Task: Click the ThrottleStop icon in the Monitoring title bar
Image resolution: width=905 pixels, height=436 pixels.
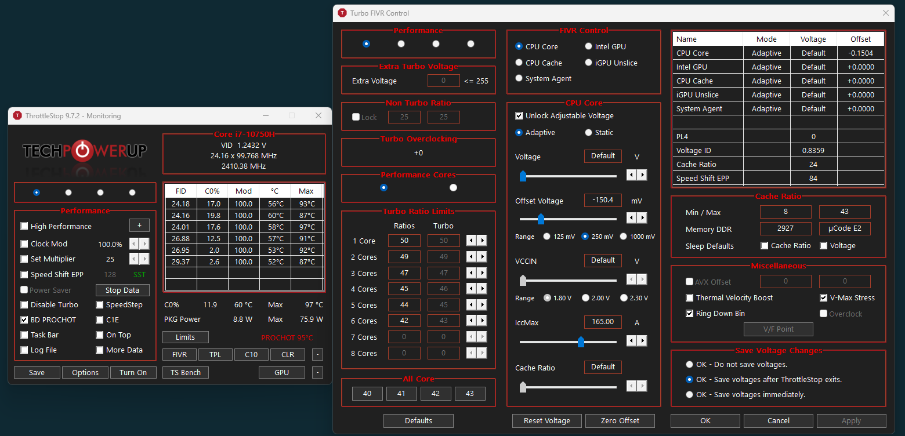Action: click(17, 115)
